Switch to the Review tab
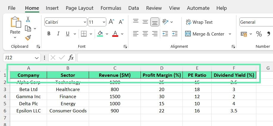 [154, 8]
